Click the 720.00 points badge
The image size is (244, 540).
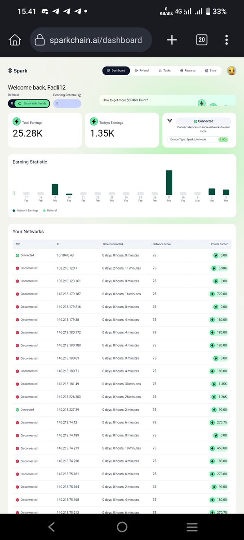[x=219, y=294]
